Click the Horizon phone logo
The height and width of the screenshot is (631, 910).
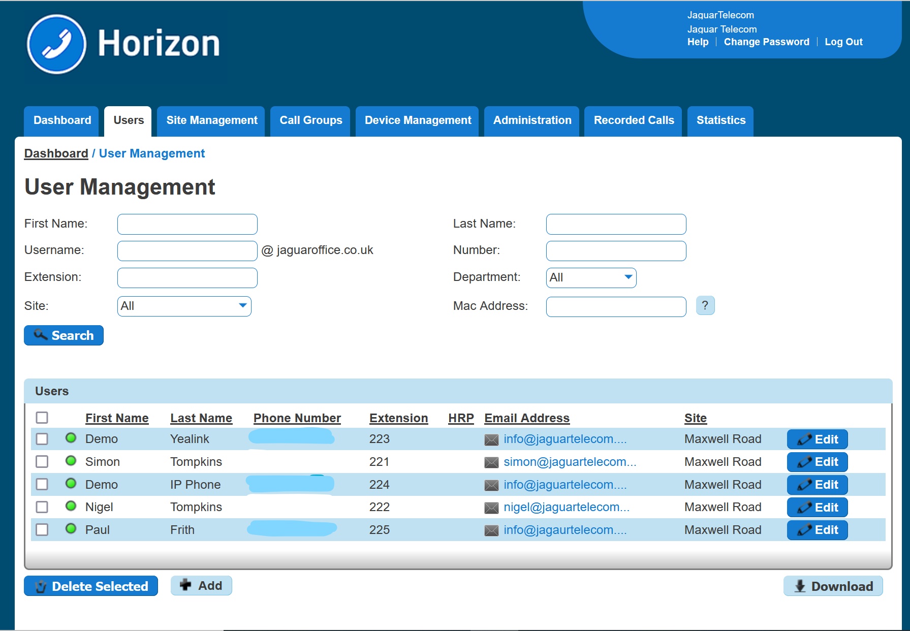tap(57, 43)
